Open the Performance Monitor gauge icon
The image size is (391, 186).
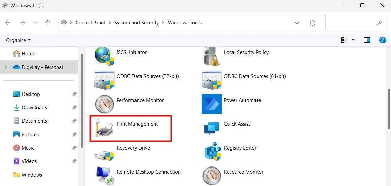104,104
